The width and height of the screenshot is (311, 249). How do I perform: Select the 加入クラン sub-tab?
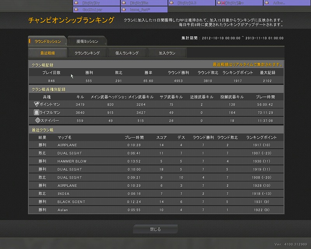[x=167, y=53]
